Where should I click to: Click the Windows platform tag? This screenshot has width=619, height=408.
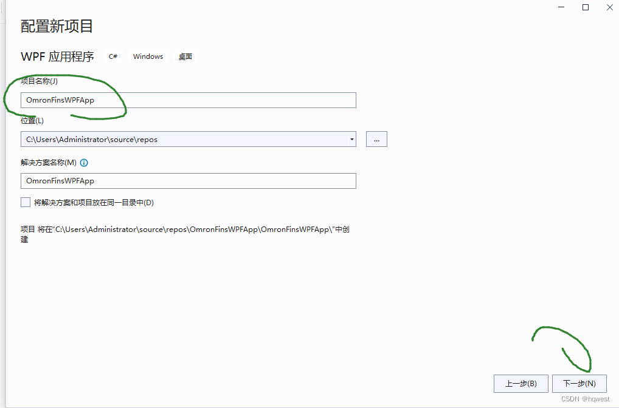coord(148,56)
